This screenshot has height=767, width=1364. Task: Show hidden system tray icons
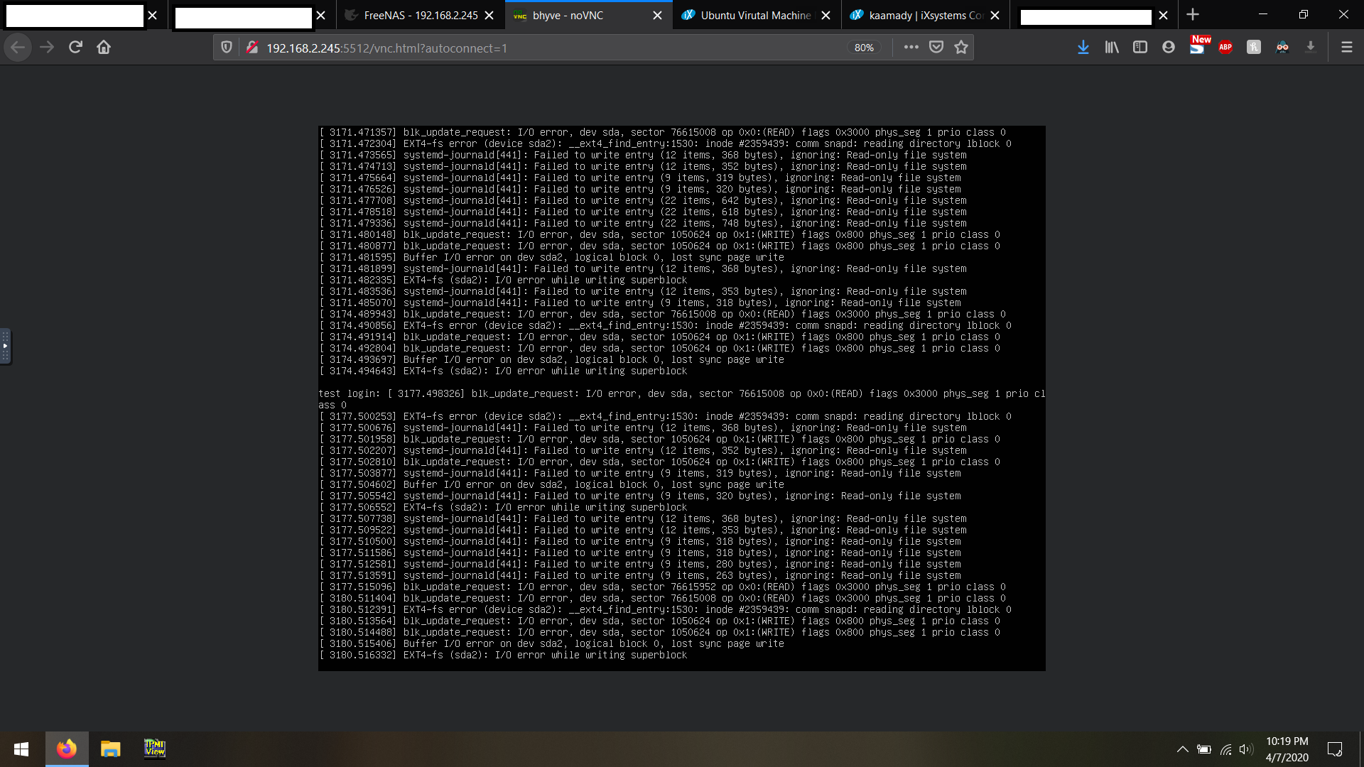click(x=1182, y=749)
